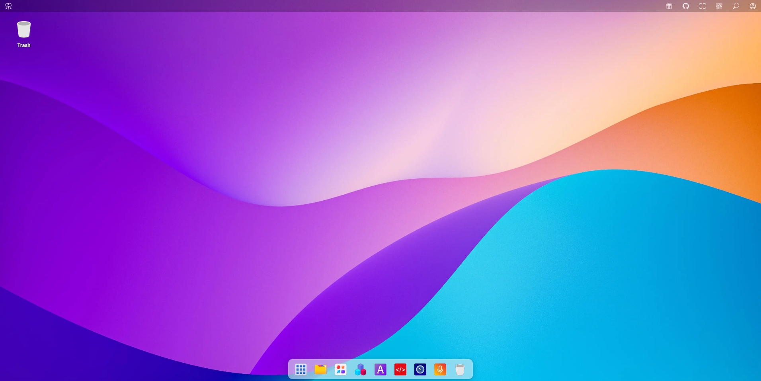
Task: Show the QR code from the top bar
Action: [719, 6]
